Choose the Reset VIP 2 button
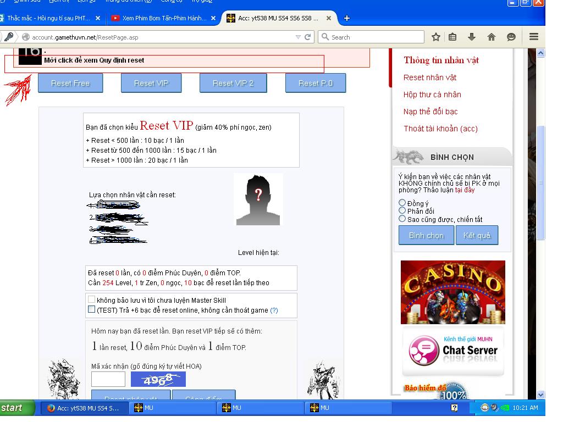 (233, 83)
